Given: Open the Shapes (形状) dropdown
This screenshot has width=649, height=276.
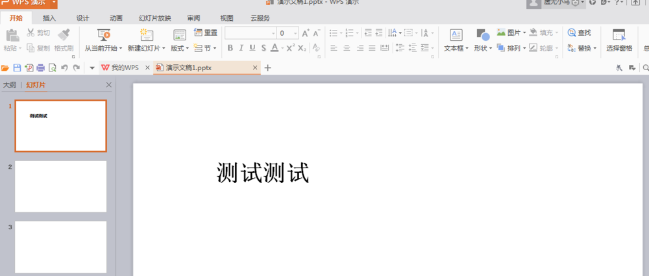Looking at the screenshot, I should pos(482,48).
